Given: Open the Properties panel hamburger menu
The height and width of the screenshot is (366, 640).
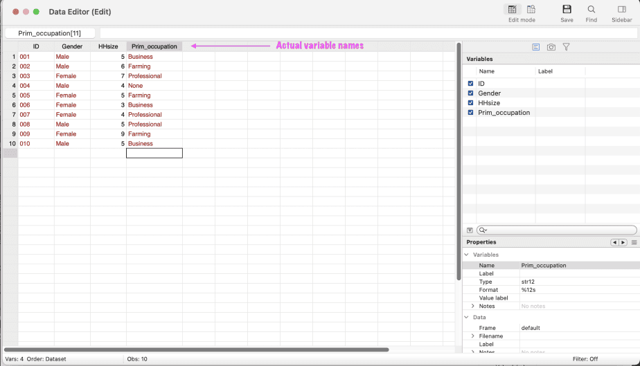Looking at the screenshot, I should tap(634, 243).
